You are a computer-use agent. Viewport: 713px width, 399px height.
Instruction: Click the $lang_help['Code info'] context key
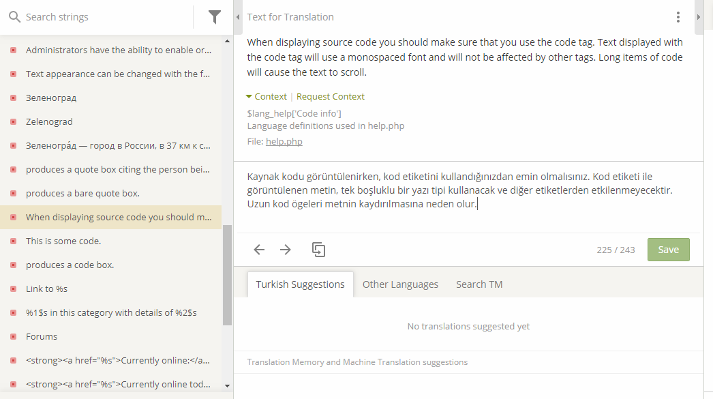click(x=294, y=113)
